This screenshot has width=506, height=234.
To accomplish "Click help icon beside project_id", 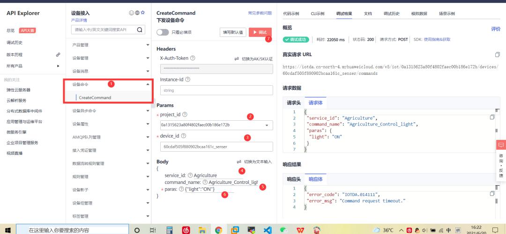I will 185,114.
